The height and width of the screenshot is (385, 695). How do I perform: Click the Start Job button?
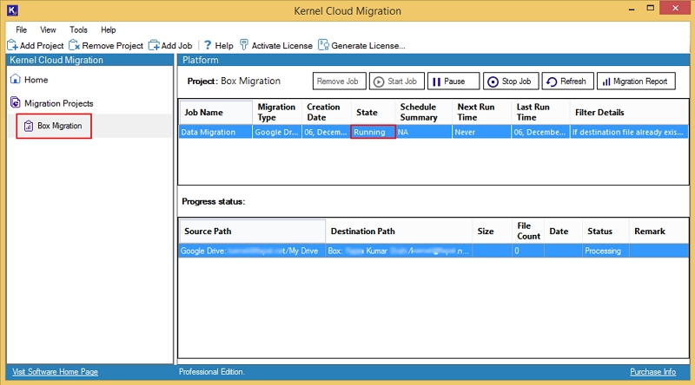(397, 81)
